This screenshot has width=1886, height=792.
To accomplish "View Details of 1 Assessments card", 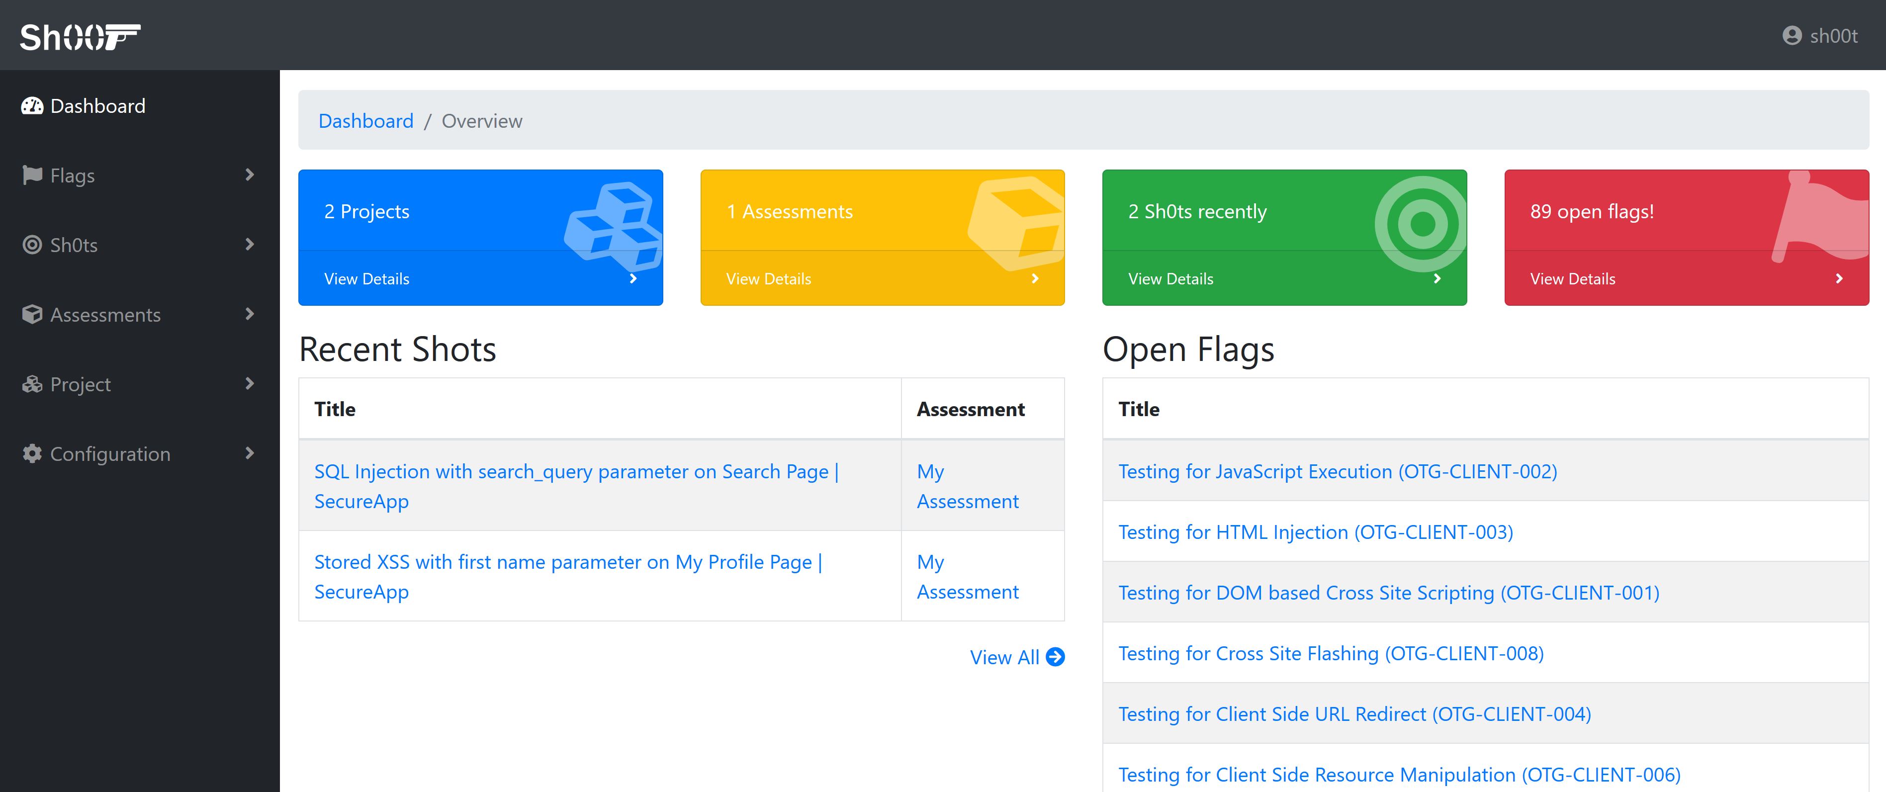I will [882, 279].
